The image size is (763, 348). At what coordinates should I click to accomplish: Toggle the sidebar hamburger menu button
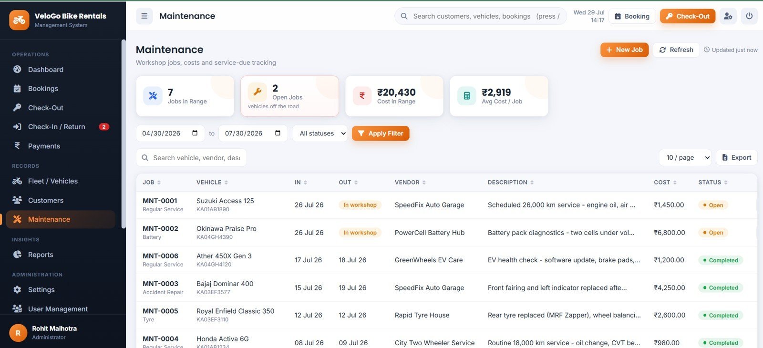[144, 16]
